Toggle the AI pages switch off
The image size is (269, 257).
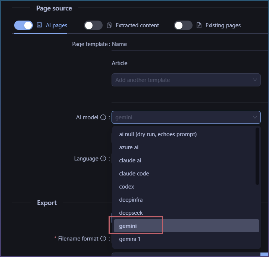[x=24, y=25]
